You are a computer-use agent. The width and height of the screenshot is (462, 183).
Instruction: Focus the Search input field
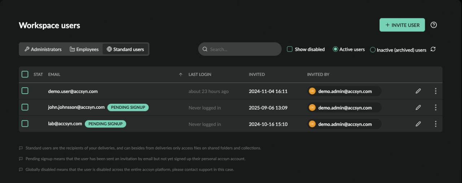240,49
